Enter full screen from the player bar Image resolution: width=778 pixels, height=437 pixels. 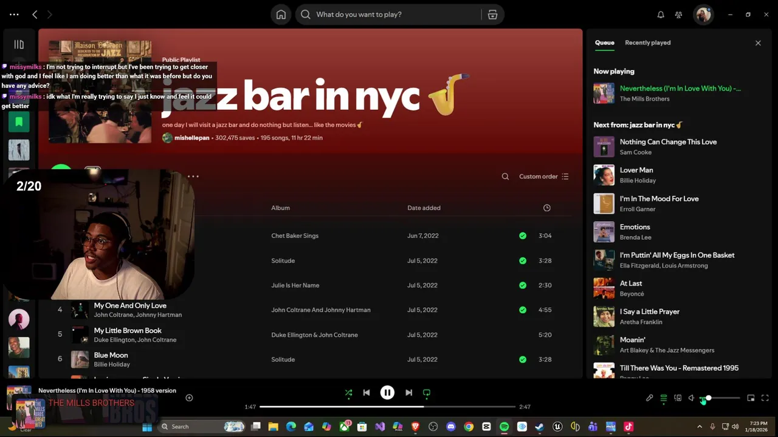[765, 398]
